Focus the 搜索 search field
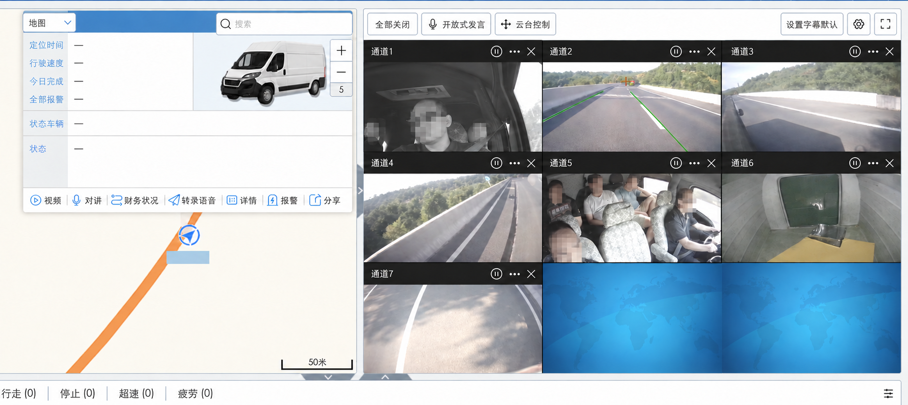Viewport: 908px width, 405px height. point(284,24)
